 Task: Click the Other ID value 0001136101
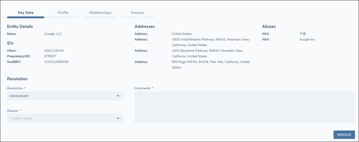[54, 51]
